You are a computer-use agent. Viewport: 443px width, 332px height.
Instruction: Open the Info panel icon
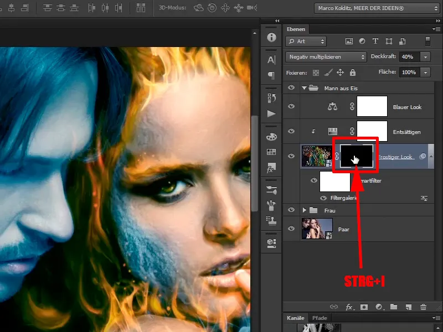[x=271, y=37]
